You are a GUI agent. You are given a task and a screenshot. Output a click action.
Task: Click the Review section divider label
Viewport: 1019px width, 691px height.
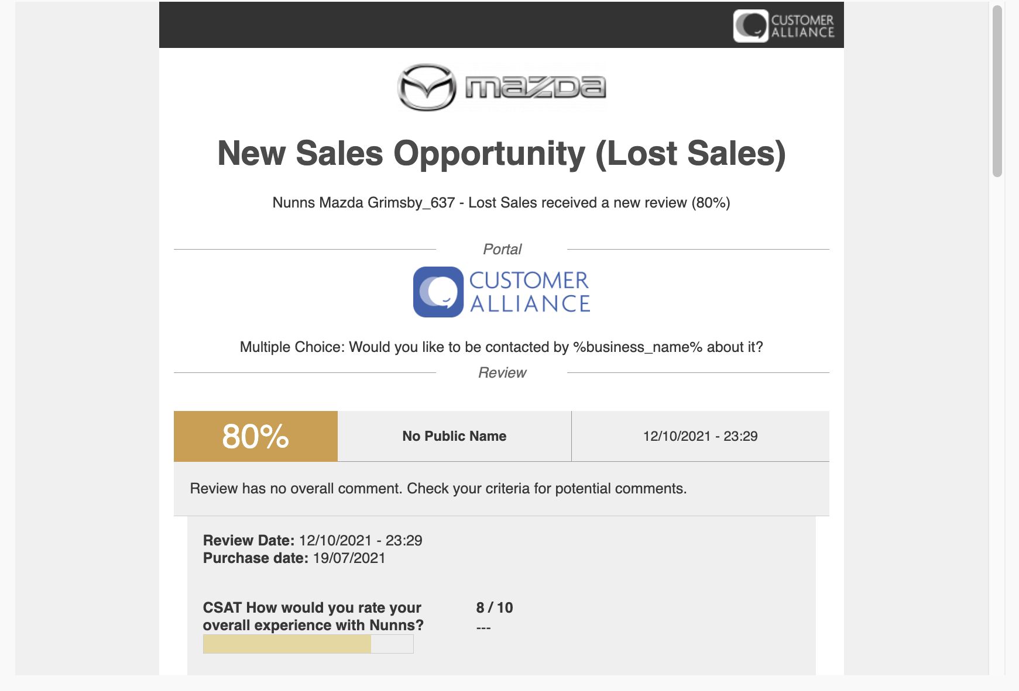tap(502, 372)
